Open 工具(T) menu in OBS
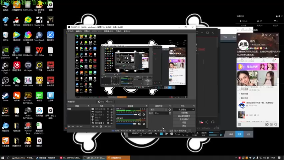 pyautogui.click(x=119, y=31)
